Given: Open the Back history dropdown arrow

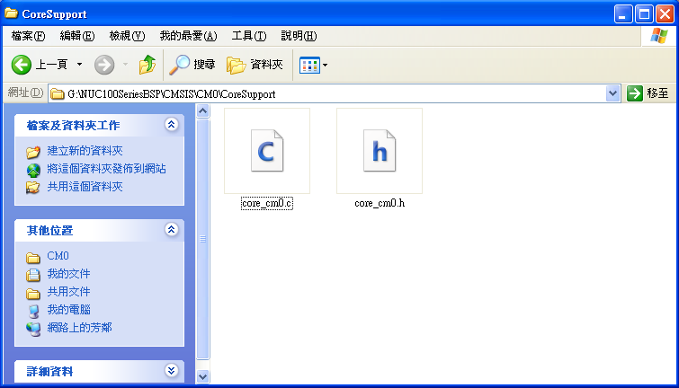Looking at the screenshot, I should [80, 65].
